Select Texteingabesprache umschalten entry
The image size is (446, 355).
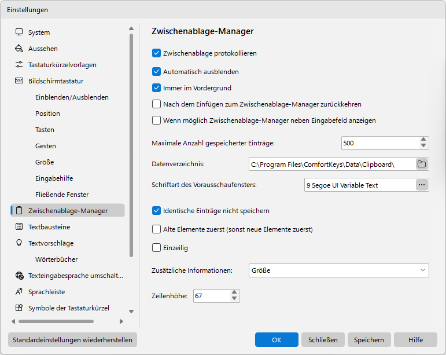coord(76,276)
